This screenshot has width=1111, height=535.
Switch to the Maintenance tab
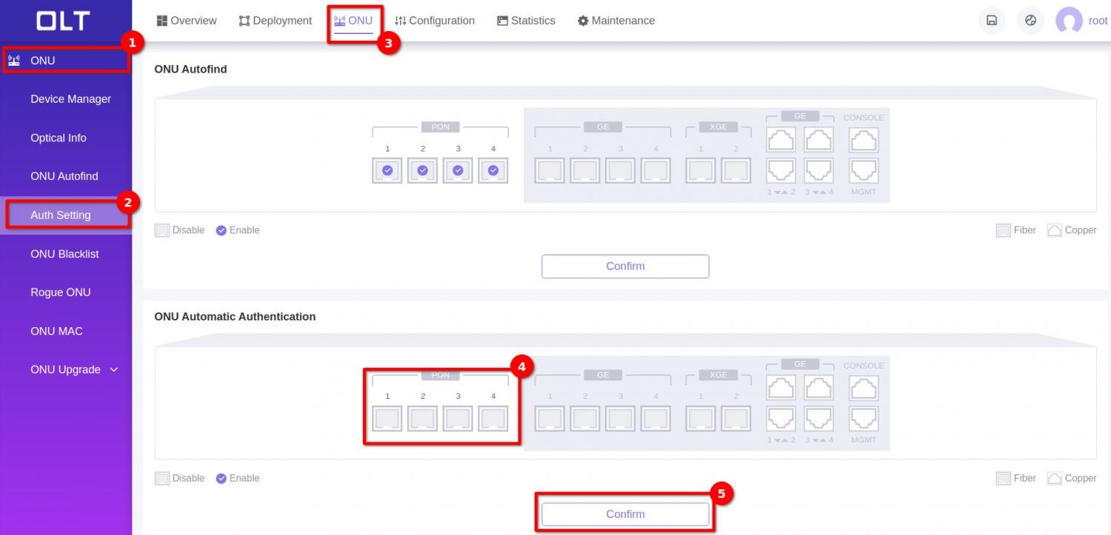tap(616, 21)
